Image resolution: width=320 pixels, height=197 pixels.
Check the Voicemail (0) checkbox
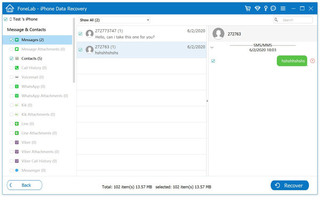[11, 77]
